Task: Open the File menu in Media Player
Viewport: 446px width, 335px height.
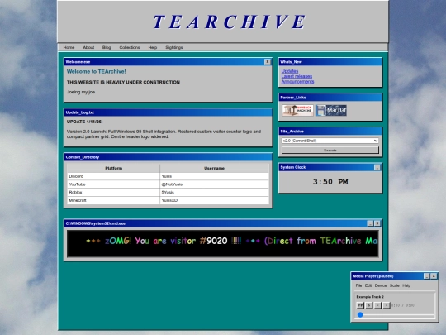Action: pos(358,285)
